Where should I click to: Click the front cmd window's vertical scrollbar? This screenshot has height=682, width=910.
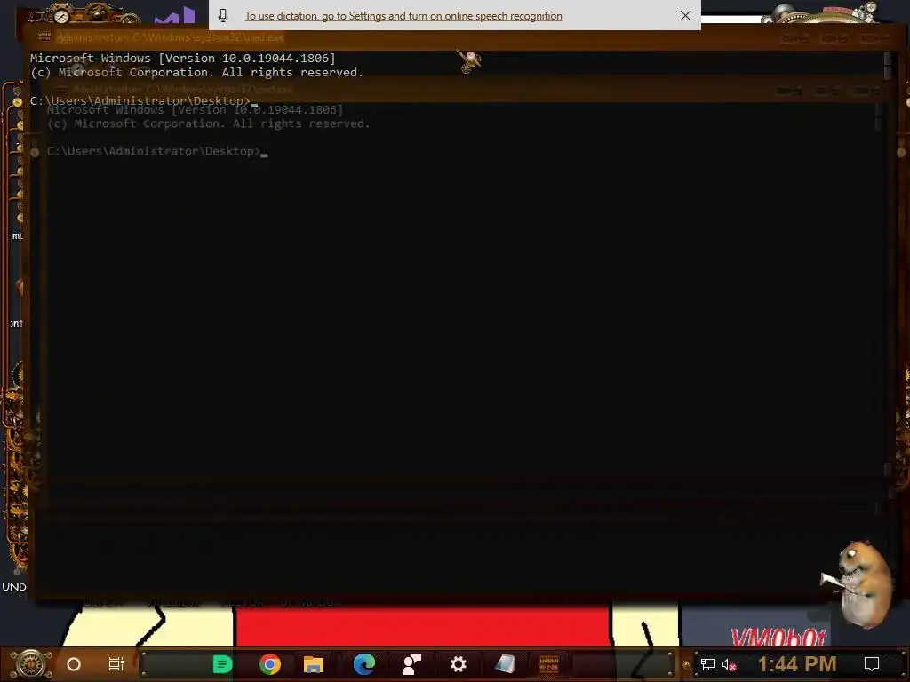[888, 265]
